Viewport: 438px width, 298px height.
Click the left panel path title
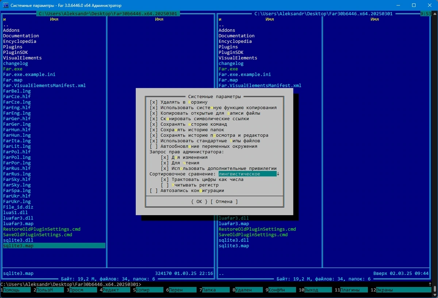click(x=108, y=13)
